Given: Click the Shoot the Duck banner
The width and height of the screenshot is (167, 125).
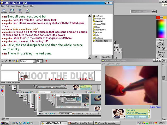Looking at the screenshot, I should point(56,76).
